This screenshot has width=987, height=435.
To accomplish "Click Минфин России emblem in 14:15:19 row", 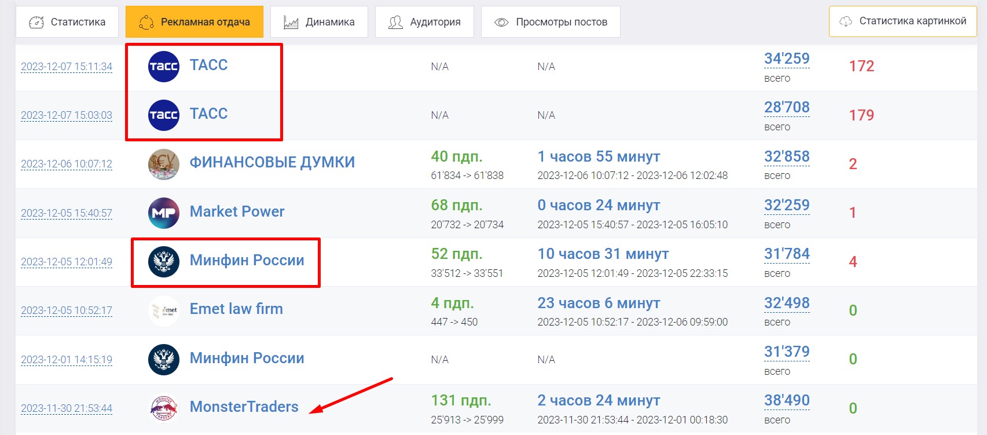I will [164, 360].
